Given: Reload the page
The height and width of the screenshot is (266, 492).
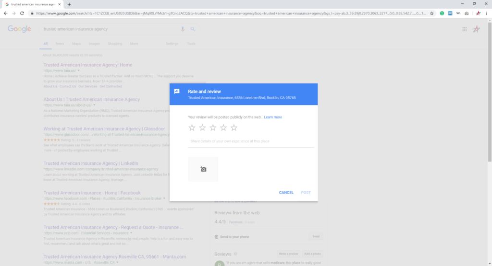Looking at the screenshot, I should click(x=22, y=13).
